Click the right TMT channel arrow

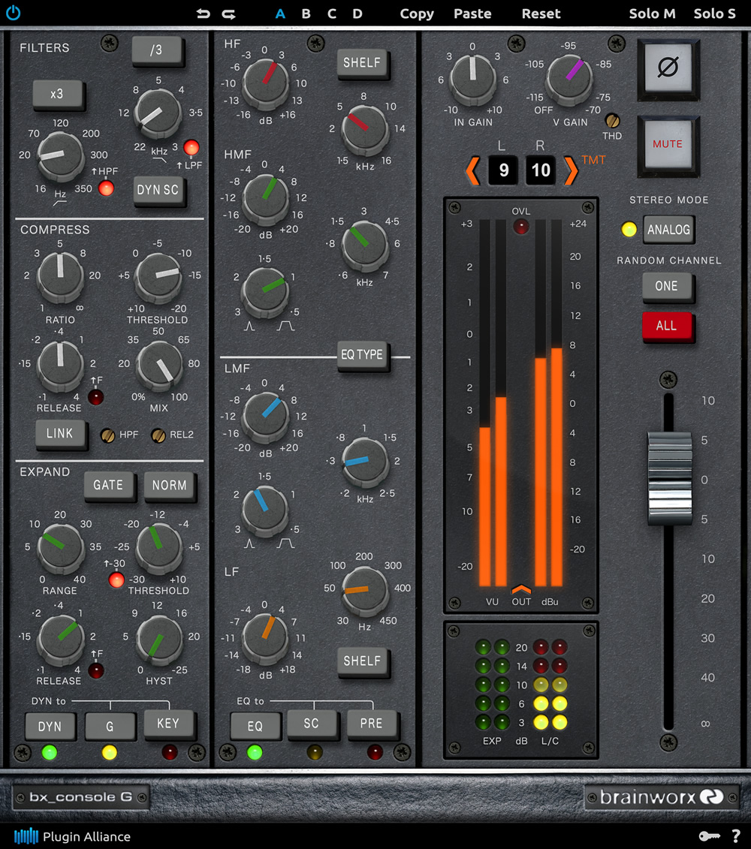coord(572,170)
